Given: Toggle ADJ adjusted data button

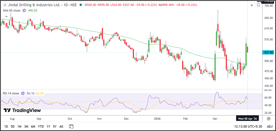Looking at the screenshot, I should click(270, 126).
